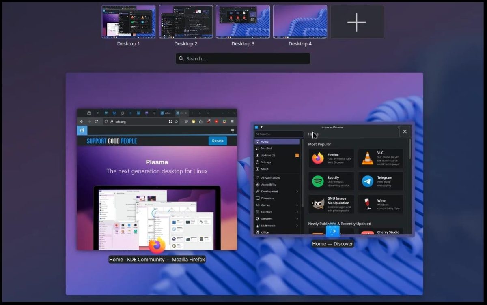Open the Firefox app card in Discover
This screenshot has width=487, height=305.
pos(331,158)
